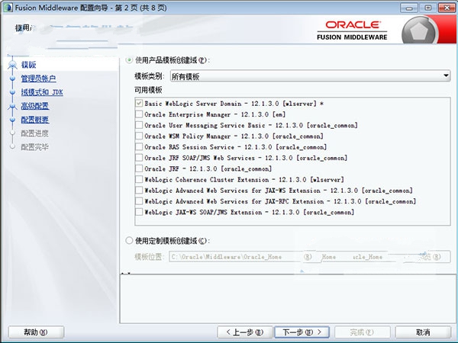Go to the 模板 step in sidebar
This screenshot has width=458, height=343.
(x=29, y=65)
